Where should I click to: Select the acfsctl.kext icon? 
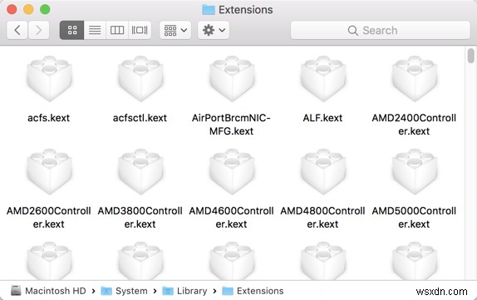click(x=140, y=78)
